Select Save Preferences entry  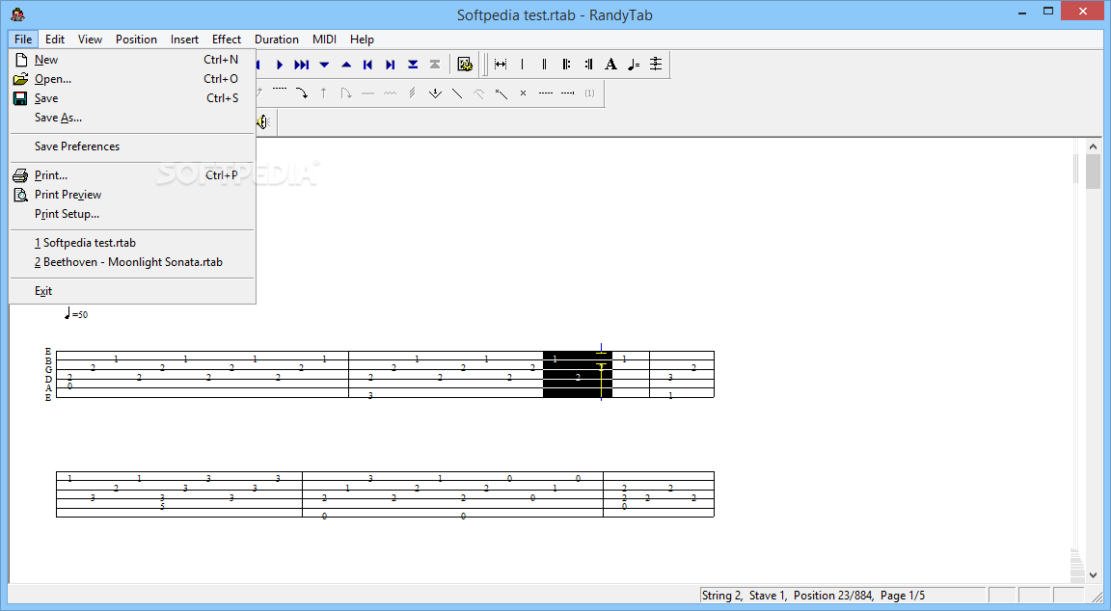pos(132,146)
